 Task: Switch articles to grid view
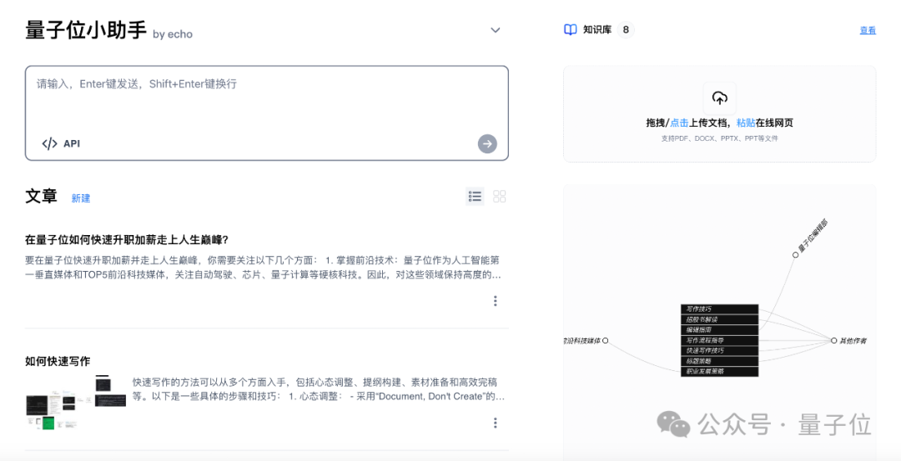point(500,197)
